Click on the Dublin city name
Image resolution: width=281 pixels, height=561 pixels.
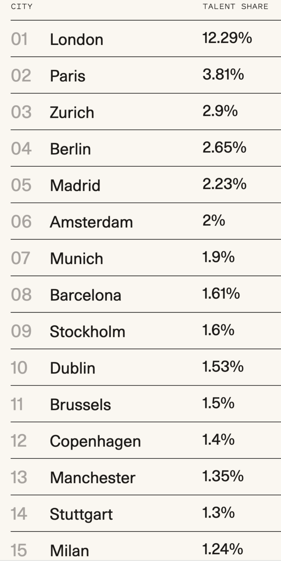pyautogui.click(x=73, y=368)
